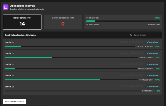Click the 12.5% domain usage bar
The width and height of the screenshot is (166, 106).
70,47
